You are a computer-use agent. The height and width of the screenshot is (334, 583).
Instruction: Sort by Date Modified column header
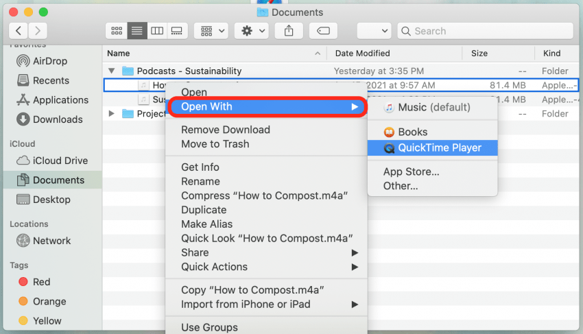coord(362,53)
